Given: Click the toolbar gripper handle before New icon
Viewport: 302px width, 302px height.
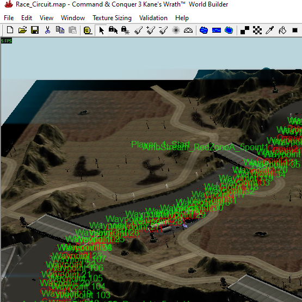Looking at the screenshot, I should [3, 30].
